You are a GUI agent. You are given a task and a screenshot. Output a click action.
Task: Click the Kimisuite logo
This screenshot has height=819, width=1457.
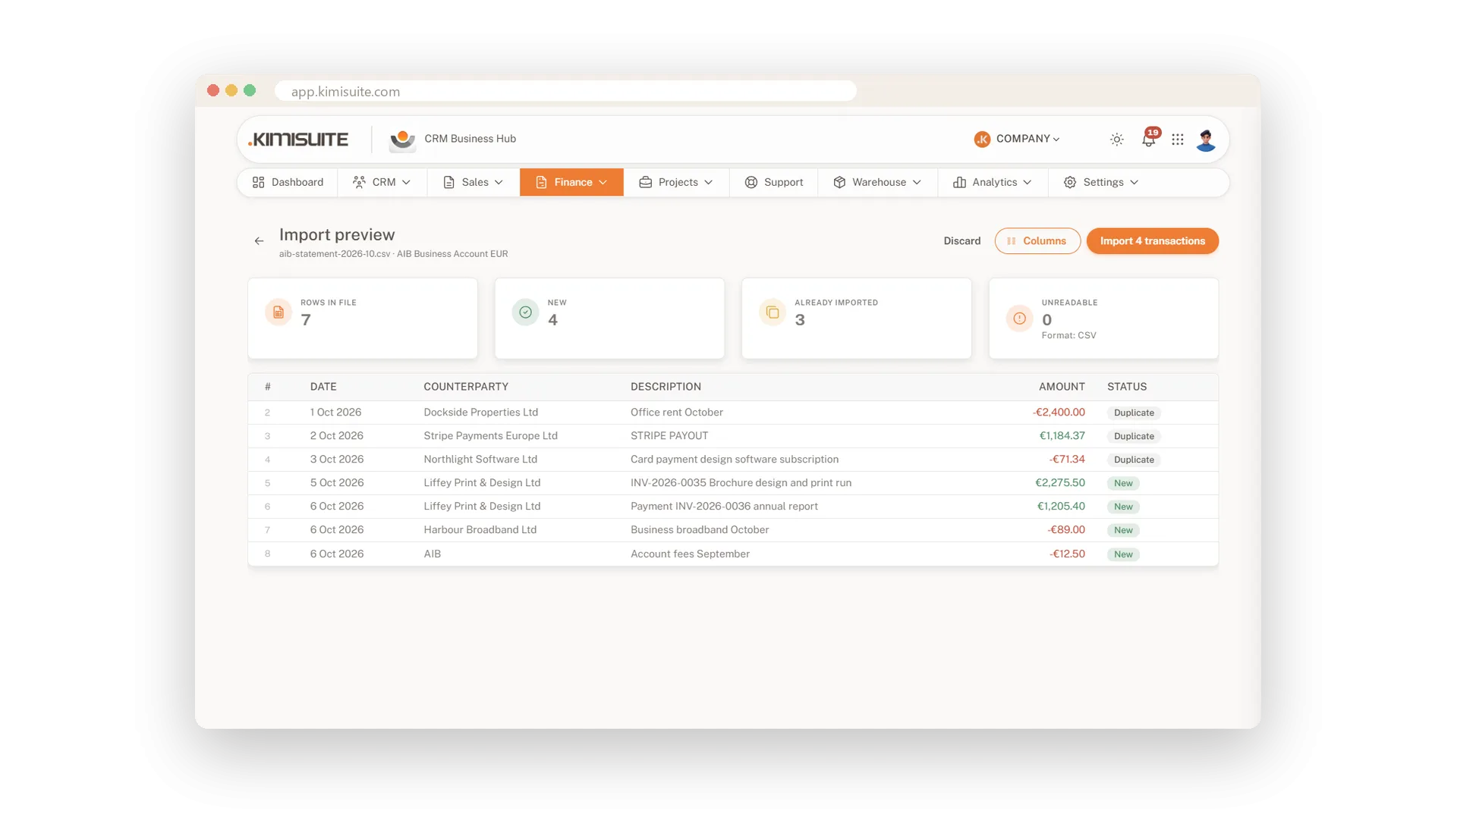tap(298, 140)
